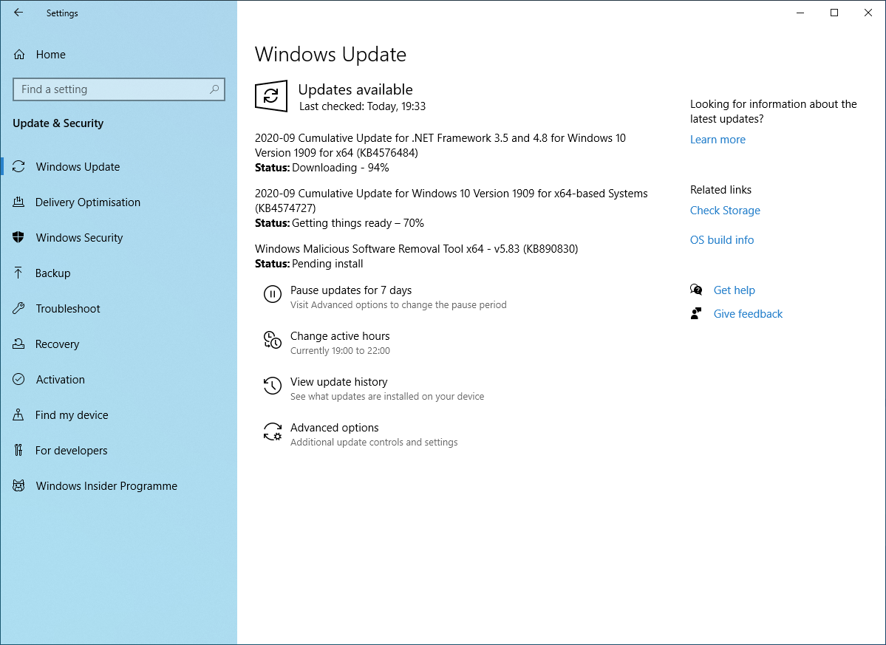Click the search magnifier icon
Image resolution: width=886 pixels, height=645 pixels.
point(214,89)
